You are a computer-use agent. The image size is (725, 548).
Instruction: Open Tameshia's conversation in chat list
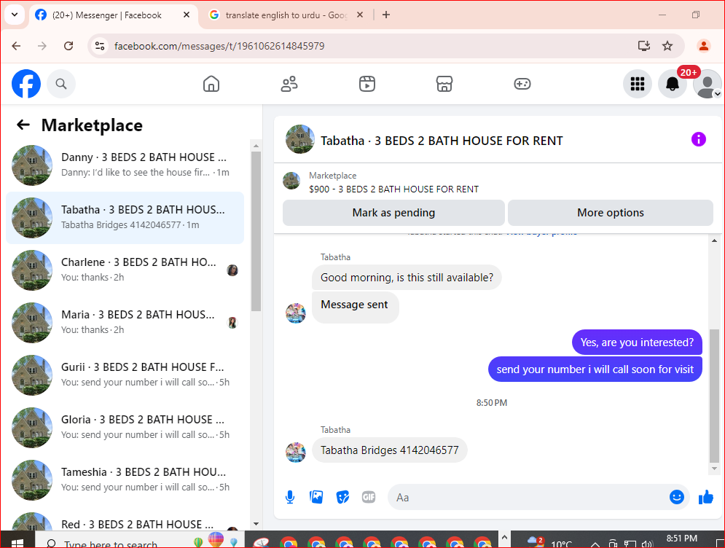(125, 479)
